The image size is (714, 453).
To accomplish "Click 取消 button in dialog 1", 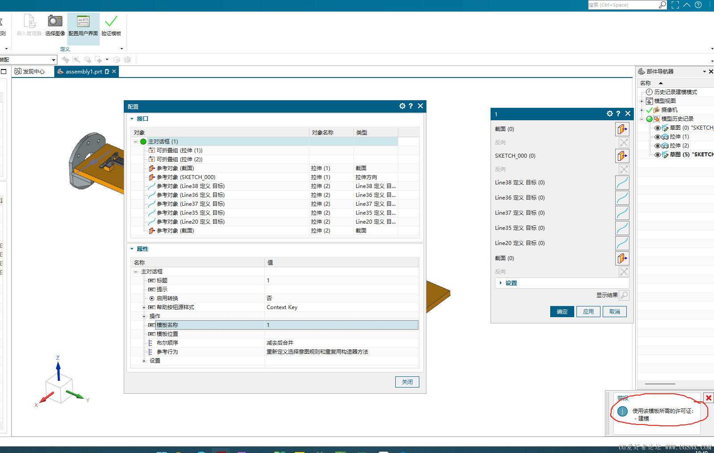I will (x=615, y=311).
